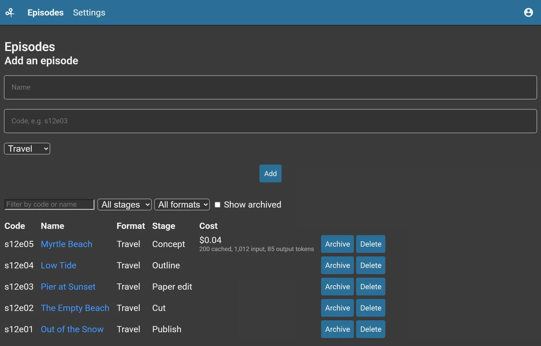Archive the Pier at Sunset episode
The width and height of the screenshot is (541, 346).
[x=337, y=286]
